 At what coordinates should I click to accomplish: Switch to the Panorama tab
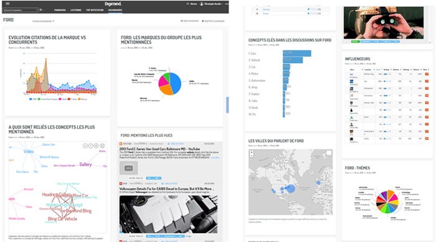pos(60,10)
